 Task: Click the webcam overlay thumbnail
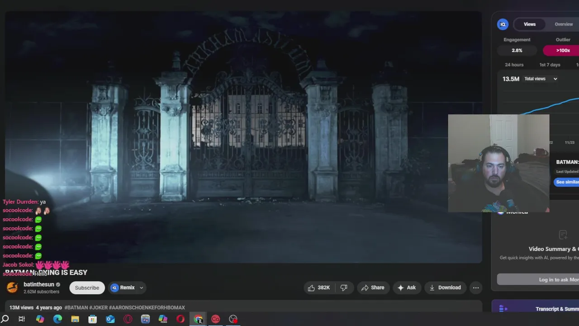[x=498, y=163]
